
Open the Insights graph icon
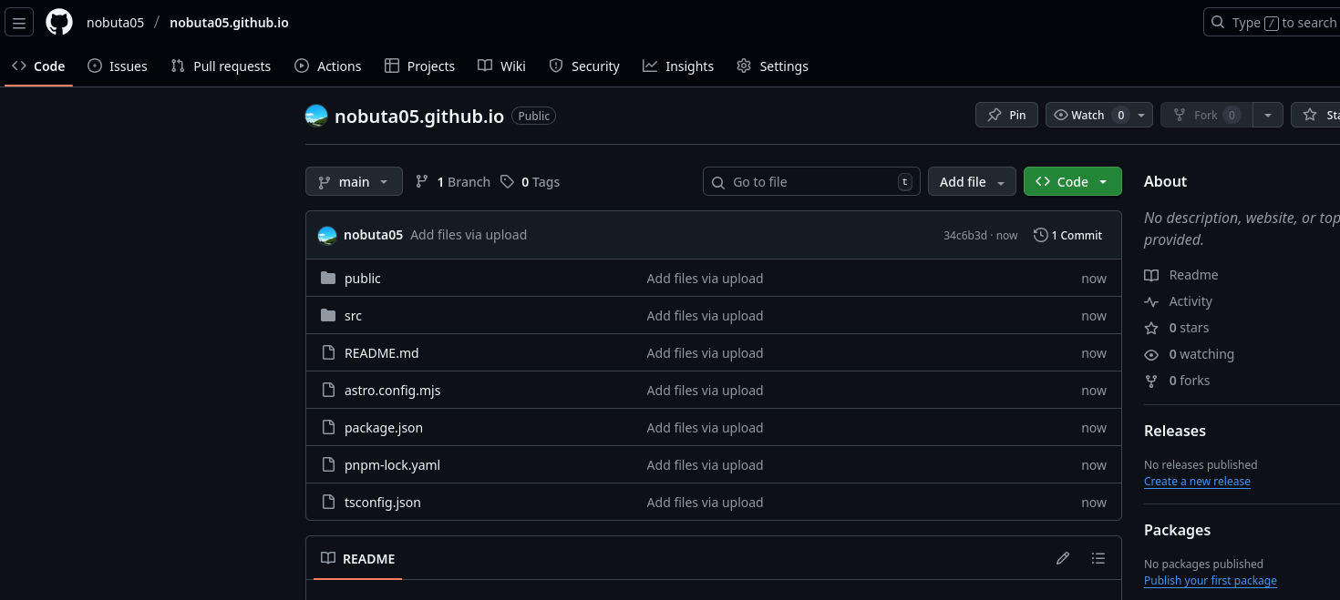[650, 66]
